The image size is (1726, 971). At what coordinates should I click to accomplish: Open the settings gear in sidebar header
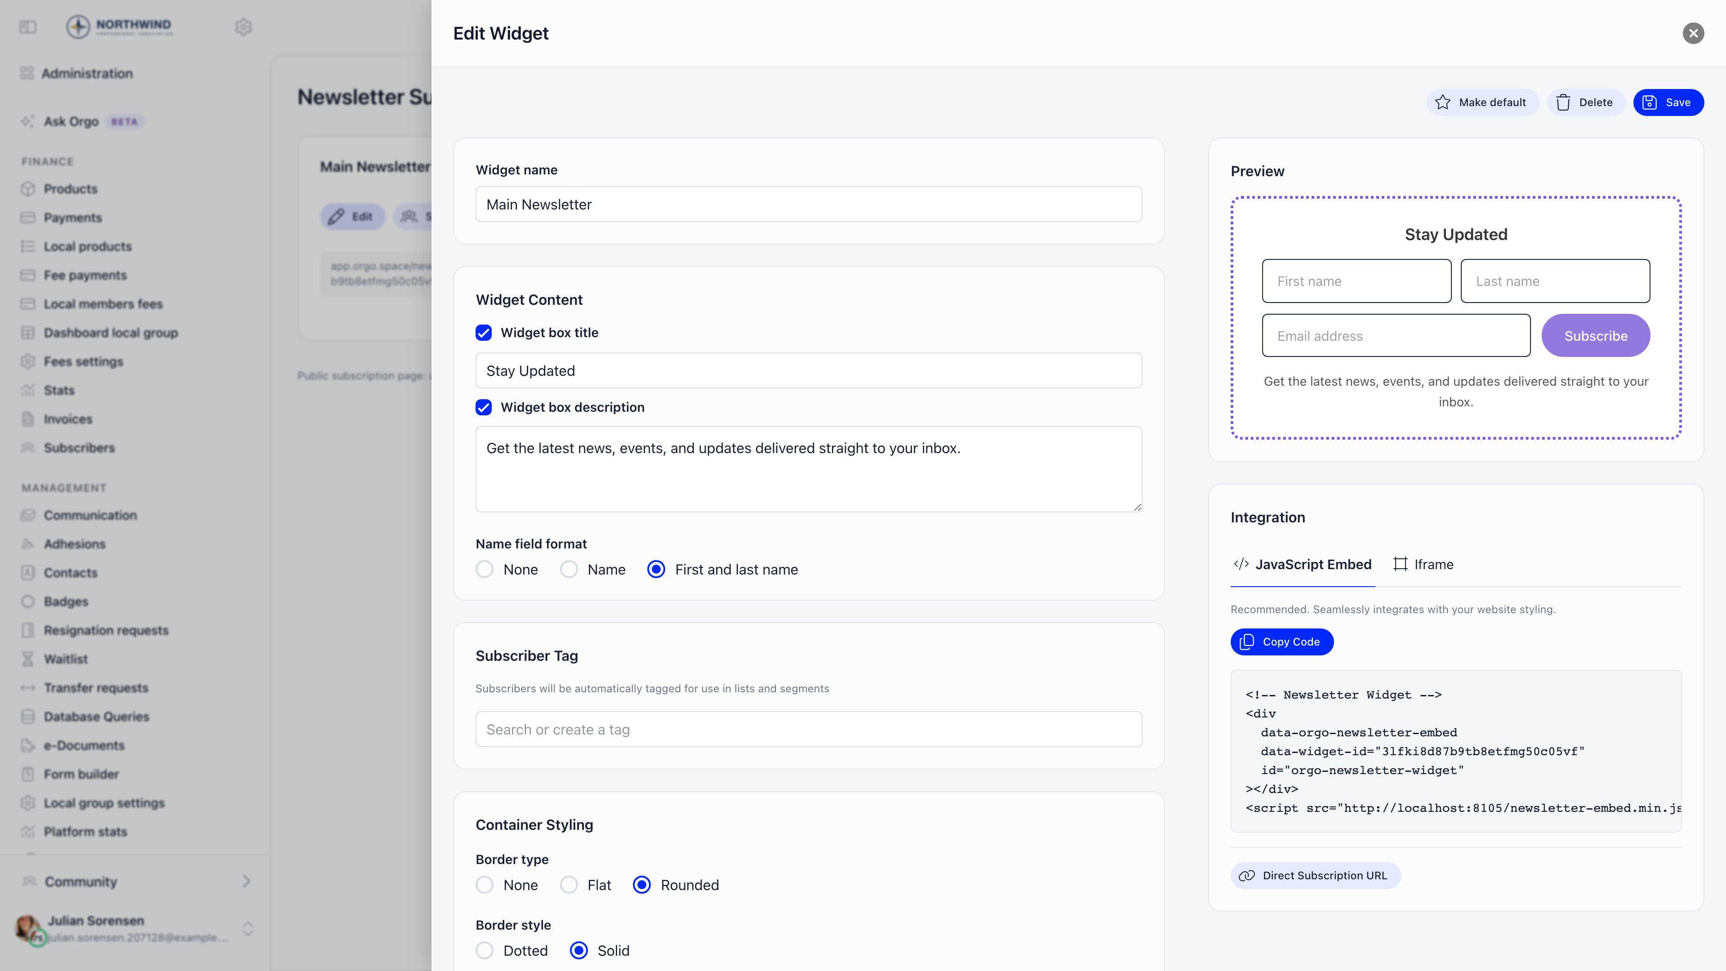[243, 27]
